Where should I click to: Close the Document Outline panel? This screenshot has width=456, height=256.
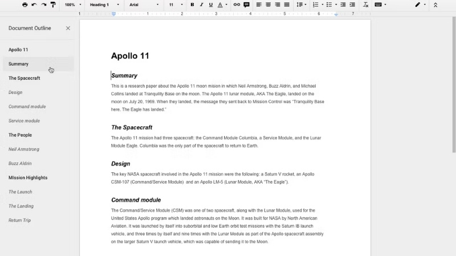tap(68, 28)
